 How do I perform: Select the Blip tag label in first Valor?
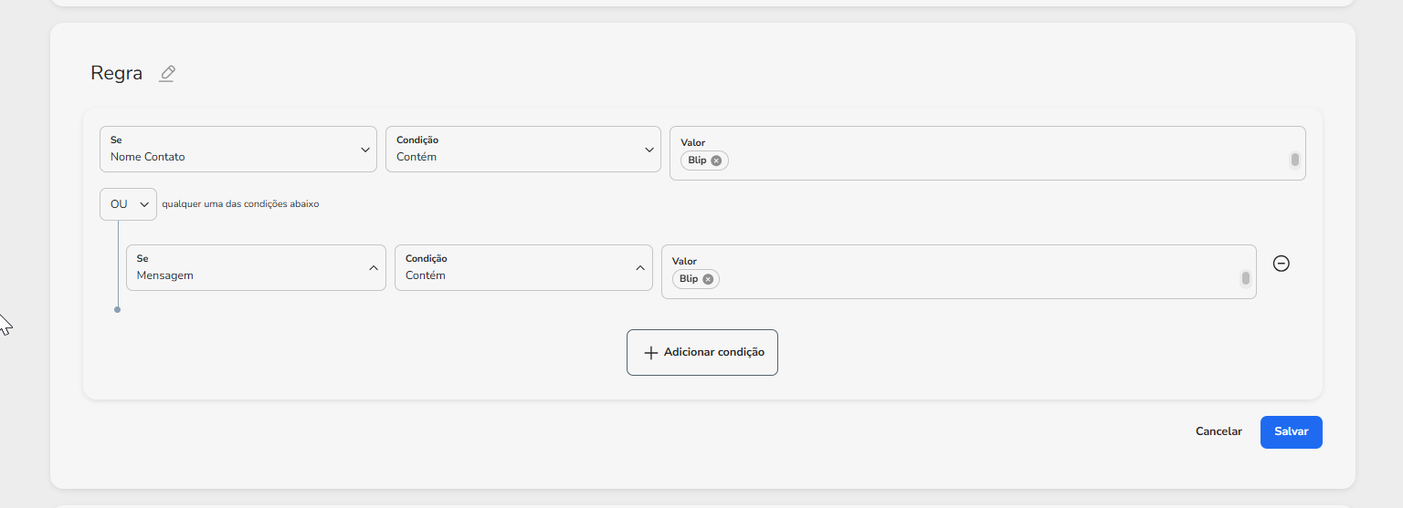[x=697, y=161]
